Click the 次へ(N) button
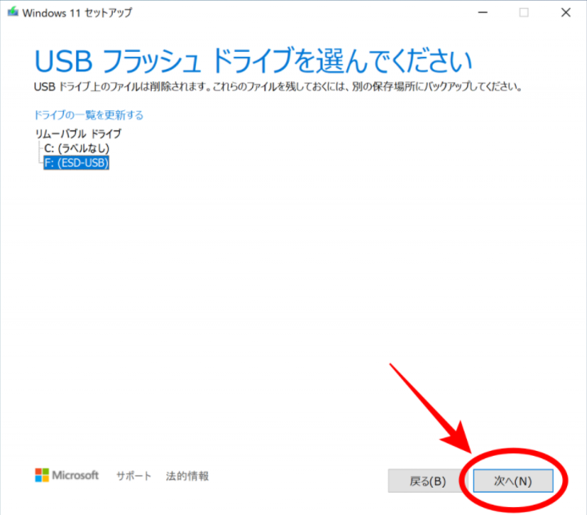587x515 pixels. 513,481
